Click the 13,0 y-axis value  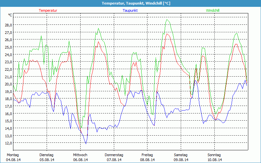coord(8,136)
